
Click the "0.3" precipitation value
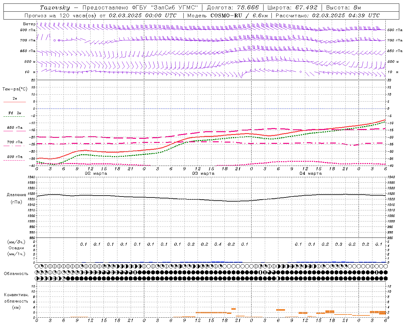tap(339, 244)
